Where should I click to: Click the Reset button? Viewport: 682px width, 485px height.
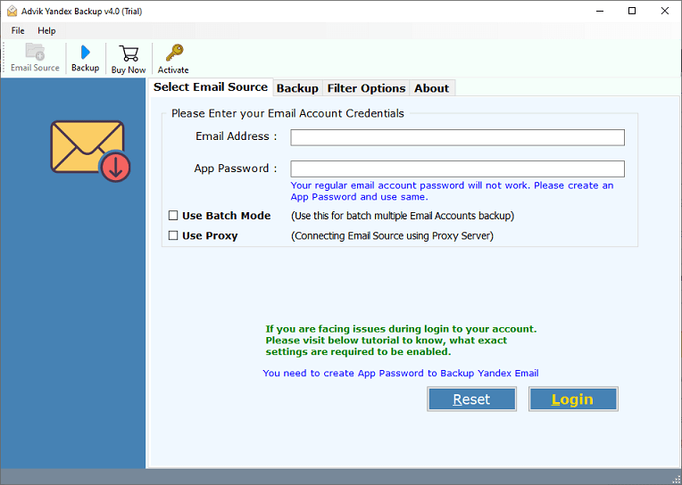(471, 399)
